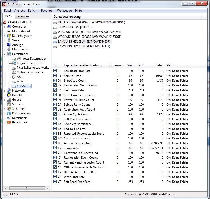Click the Physikalische Laufwerke icon
This screenshot has height=199, width=210.
point(14,68)
